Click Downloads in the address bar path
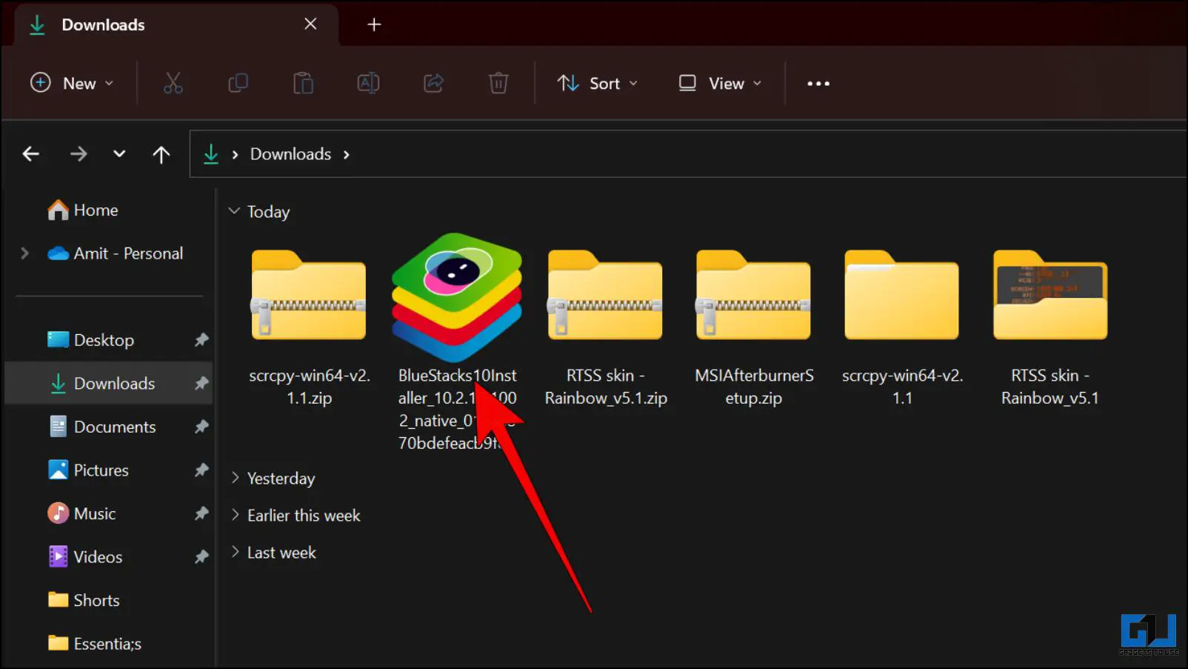Screen dimensions: 1188x669 (x=290, y=154)
